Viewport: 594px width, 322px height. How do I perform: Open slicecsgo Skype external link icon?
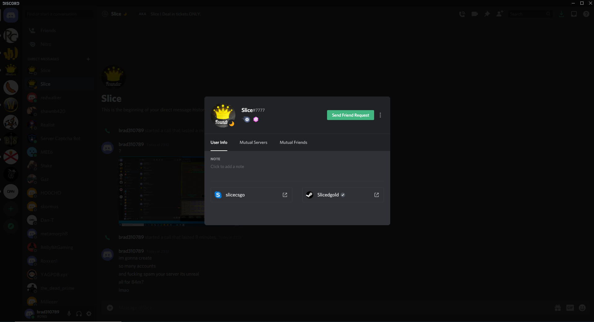285,195
